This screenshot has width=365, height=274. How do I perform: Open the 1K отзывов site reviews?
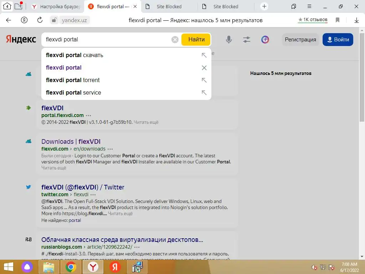313,20
